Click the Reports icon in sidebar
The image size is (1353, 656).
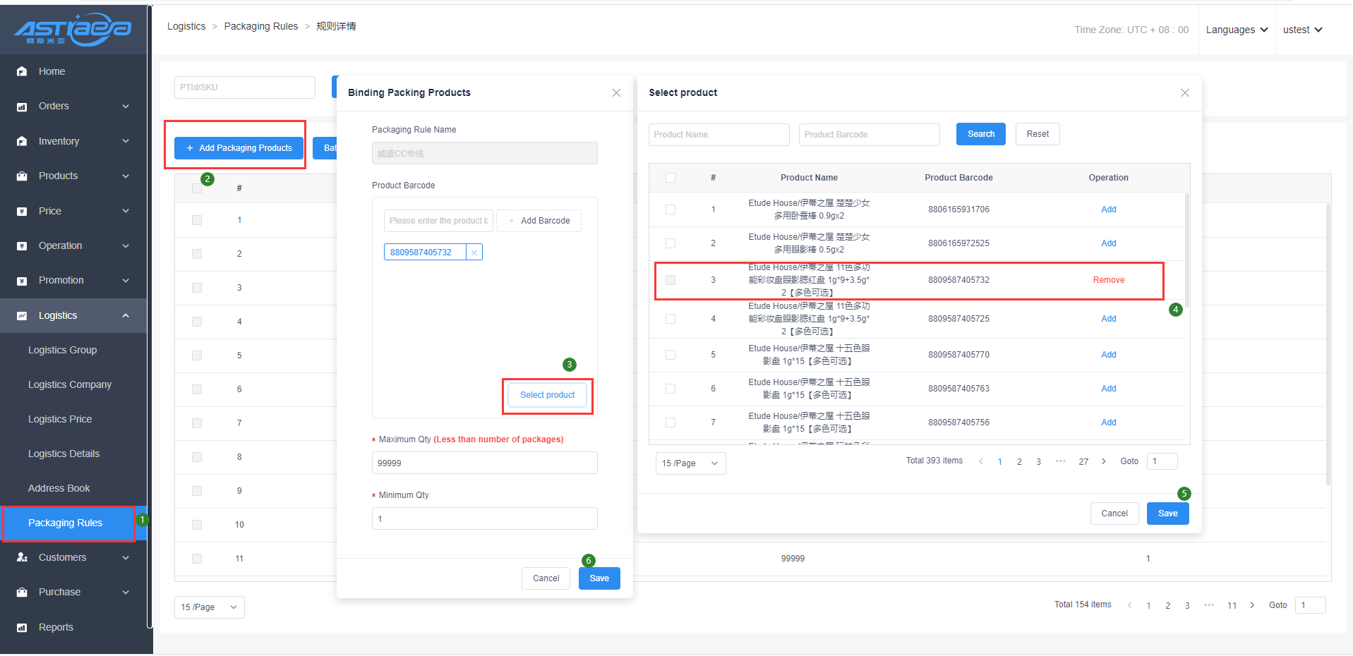[22, 627]
